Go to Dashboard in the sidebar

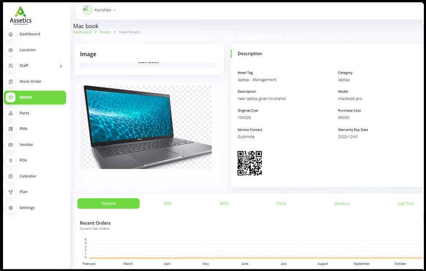tap(30, 34)
